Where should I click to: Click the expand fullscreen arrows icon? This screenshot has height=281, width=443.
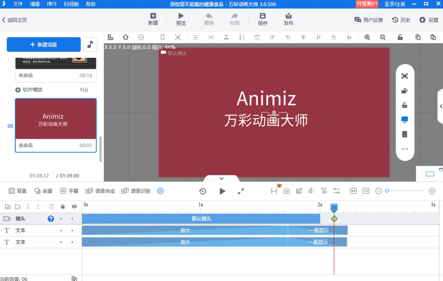(x=241, y=191)
